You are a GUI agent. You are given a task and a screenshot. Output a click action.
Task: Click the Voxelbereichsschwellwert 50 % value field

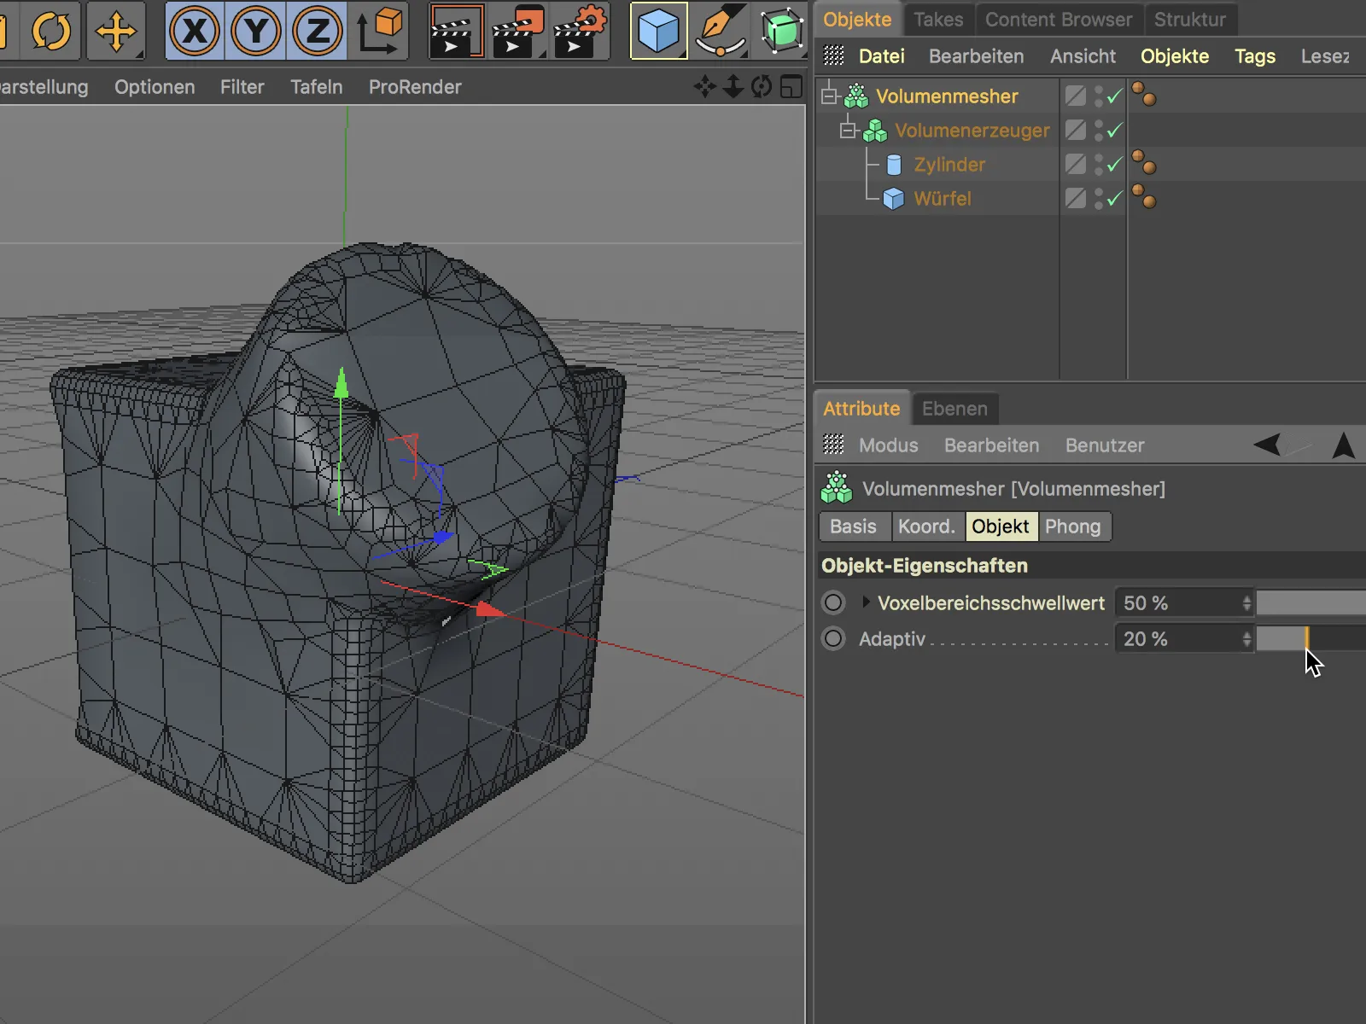[1178, 603]
